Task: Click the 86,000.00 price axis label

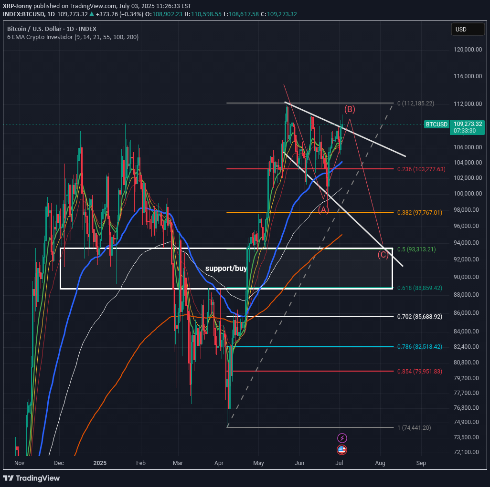Action: [466, 313]
